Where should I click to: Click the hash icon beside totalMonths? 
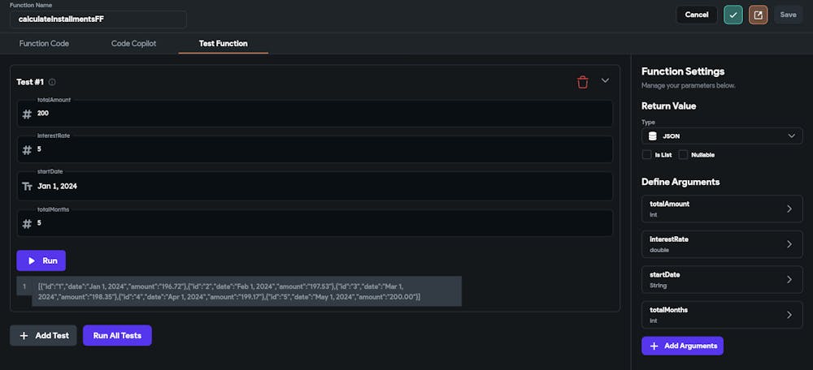[x=27, y=224]
